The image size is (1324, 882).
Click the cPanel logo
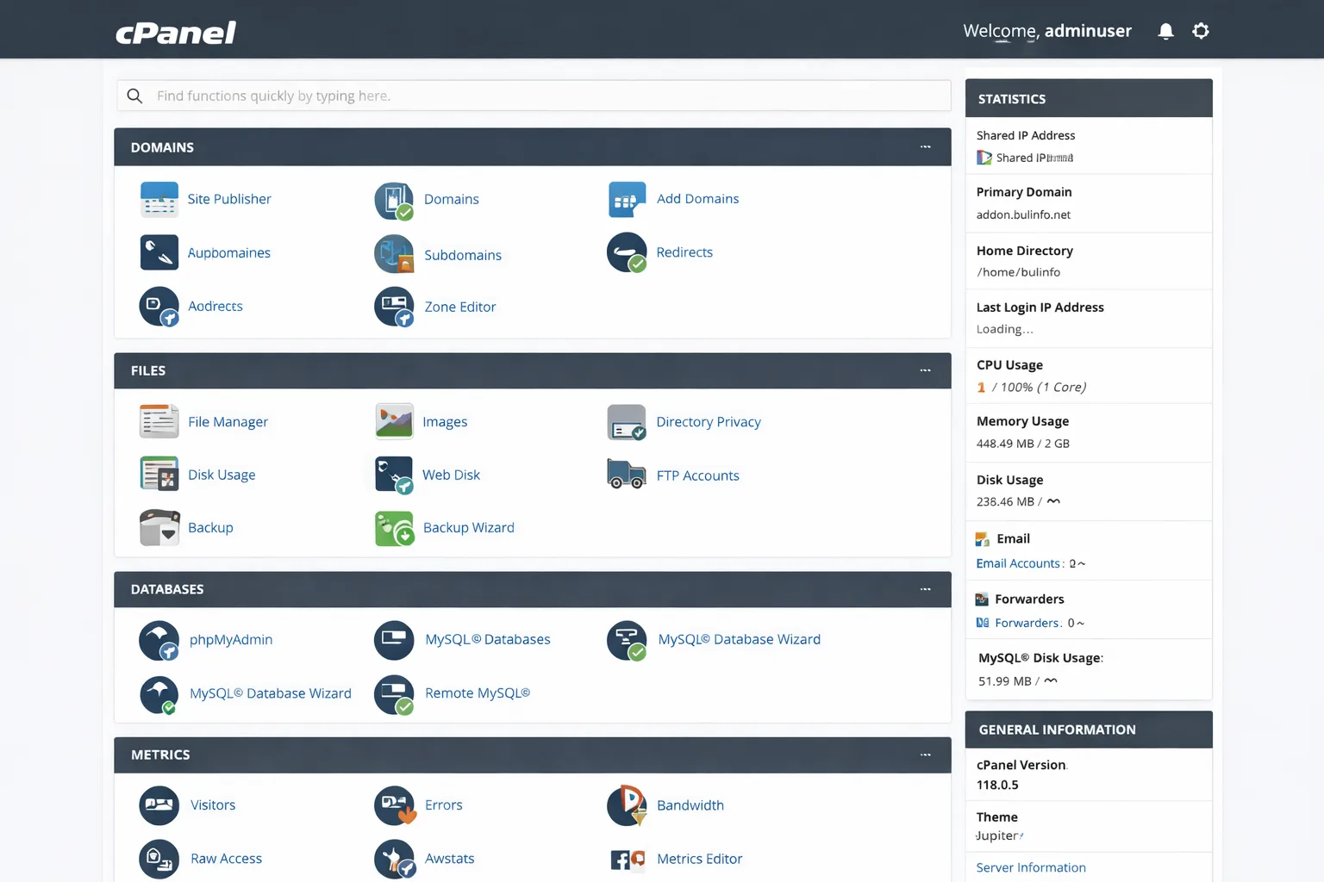(176, 33)
